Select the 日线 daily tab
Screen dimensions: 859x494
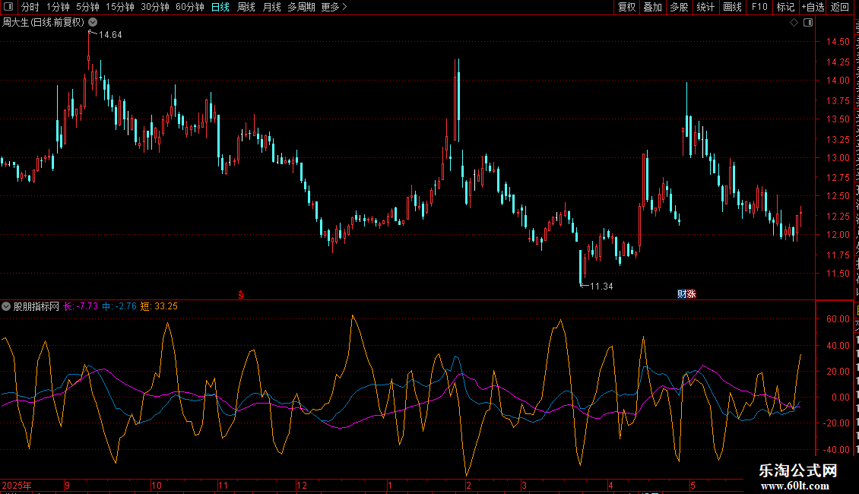point(220,7)
